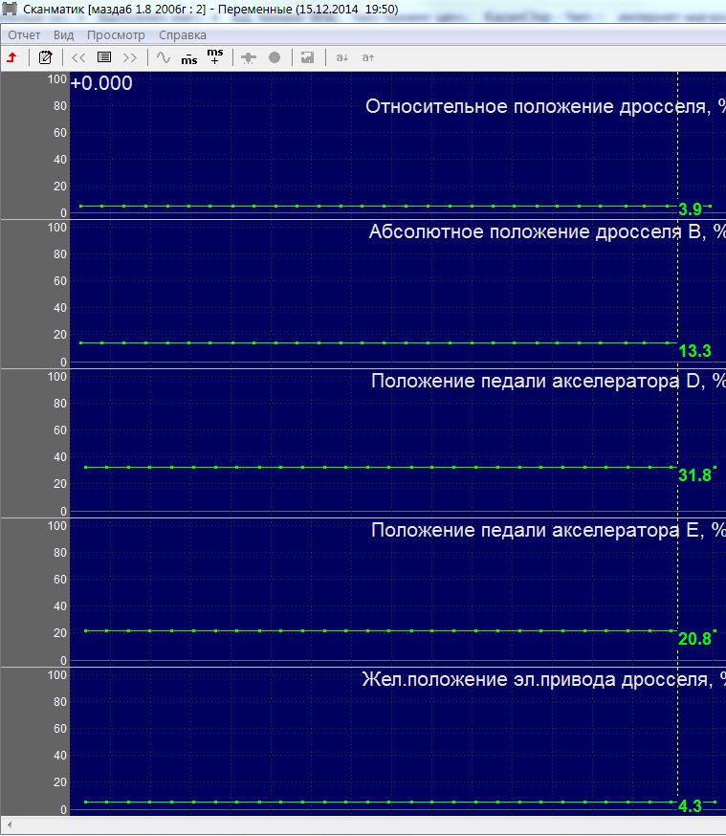Click the red exit arrow icon
726x836 pixels.
click(x=11, y=57)
